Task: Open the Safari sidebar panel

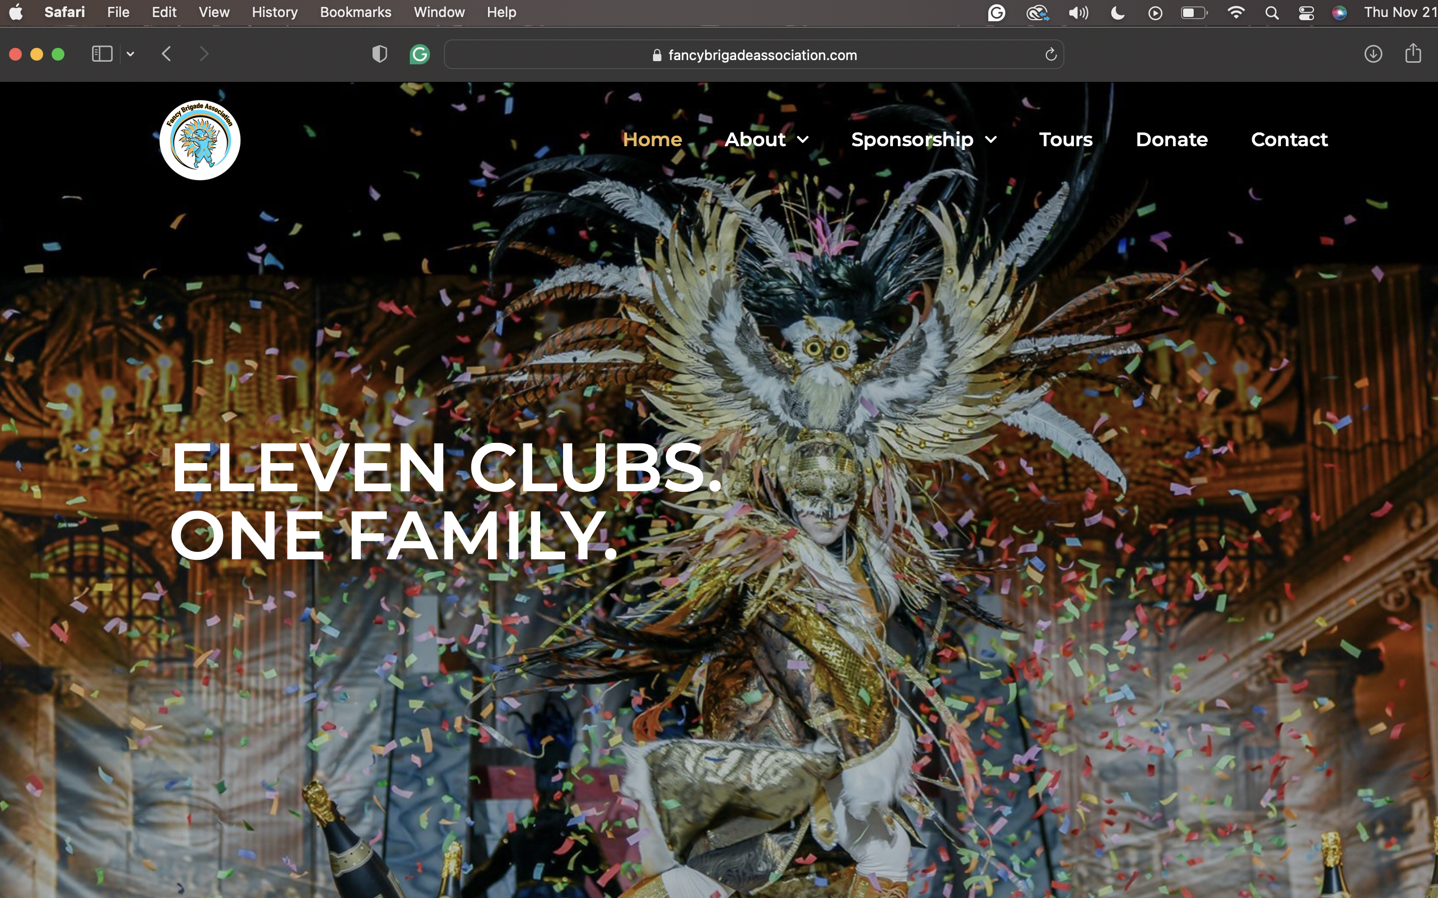Action: pos(102,54)
